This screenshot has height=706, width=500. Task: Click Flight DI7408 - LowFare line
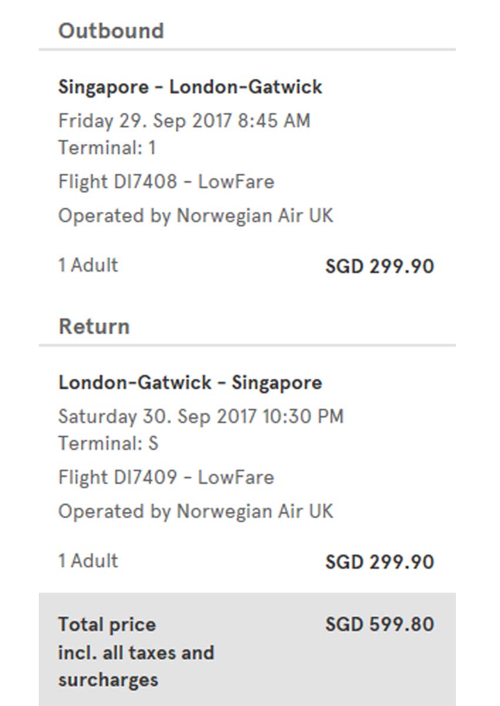coord(166,181)
